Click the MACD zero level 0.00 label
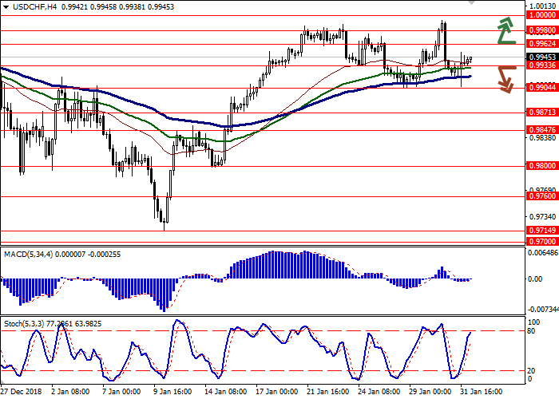This screenshot has height=399, width=559. 535,279
